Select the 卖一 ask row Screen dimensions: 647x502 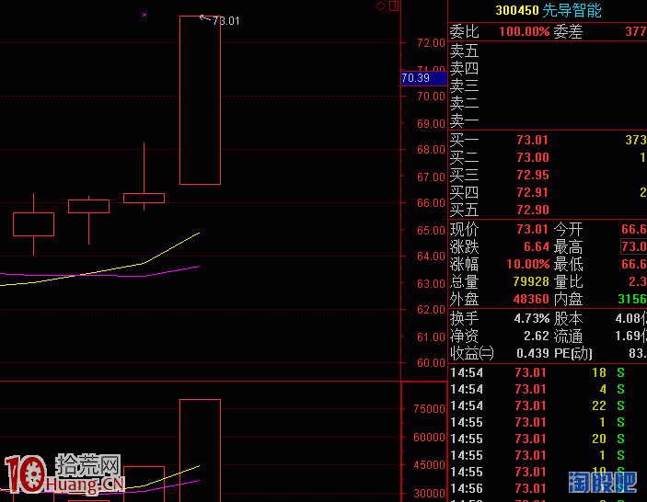pyautogui.click(x=547, y=122)
